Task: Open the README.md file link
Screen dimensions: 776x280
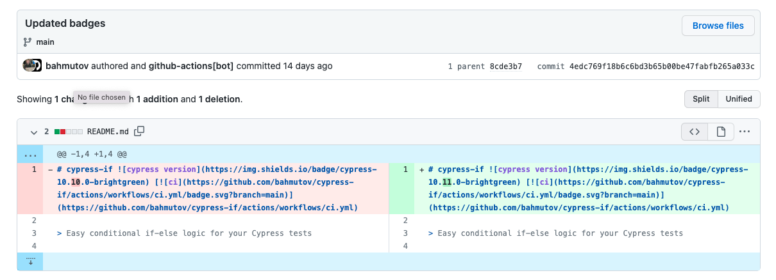Action: coord(108,132)
